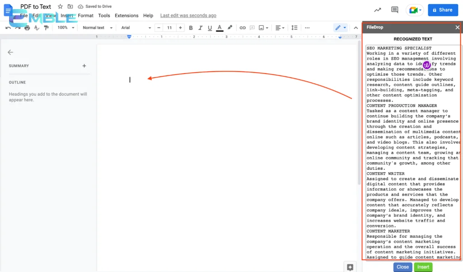Image resolution: width=463 pixels, height=272 pixels.
Task: Open the Extensions menu
Action: [x=126, y=15]
